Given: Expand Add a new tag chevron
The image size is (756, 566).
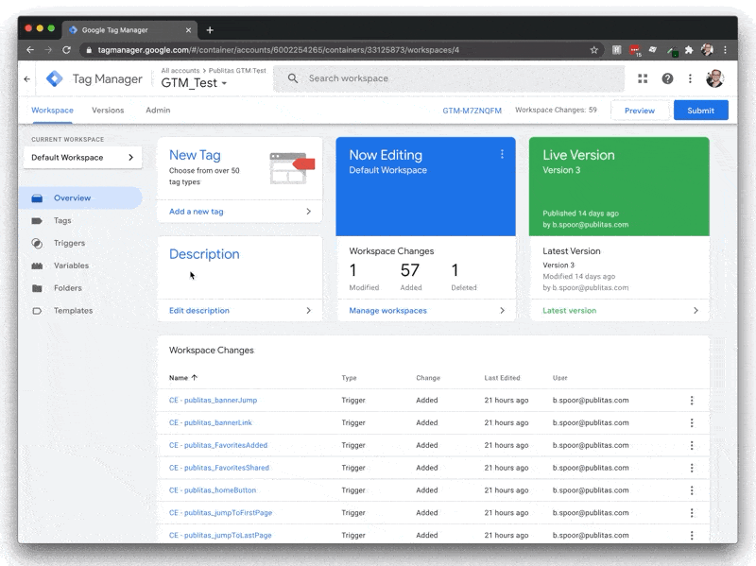Looking at the screenshot, I should 309,211.
